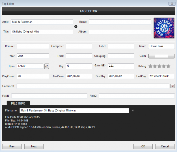
Task: Click into the Comment field
Action: point(93,86)
